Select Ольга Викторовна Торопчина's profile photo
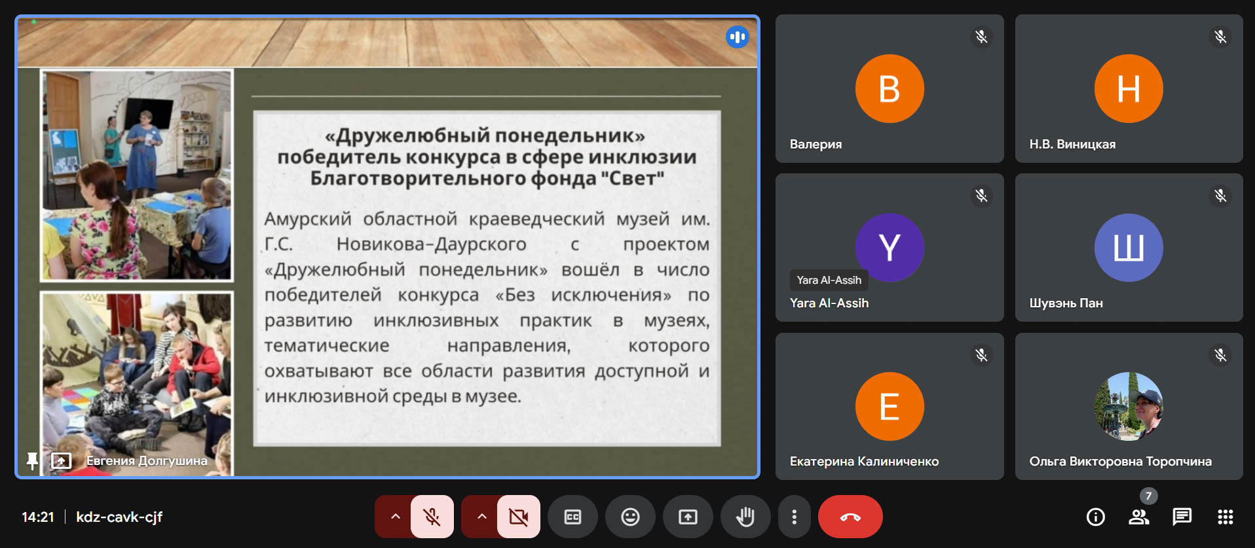 pos(1129,406)
